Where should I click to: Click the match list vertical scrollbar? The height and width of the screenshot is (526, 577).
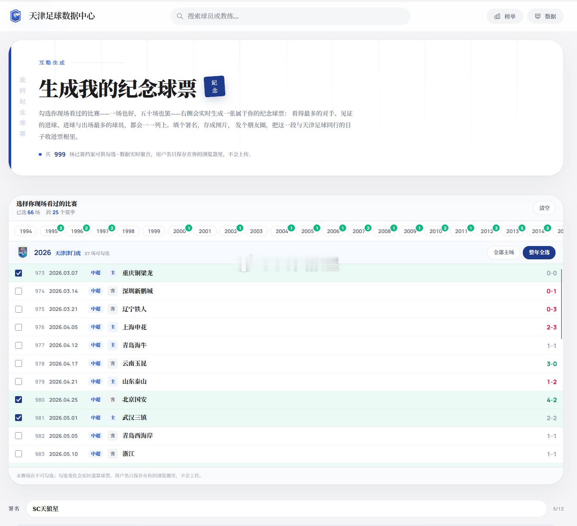(562, 304)
